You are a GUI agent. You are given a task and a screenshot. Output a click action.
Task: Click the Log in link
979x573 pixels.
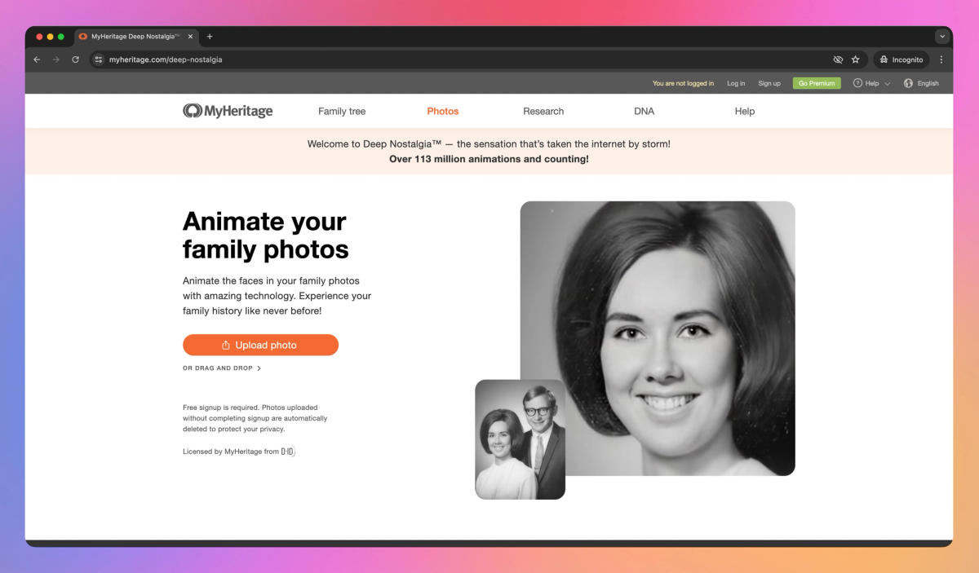coord(736,83)
